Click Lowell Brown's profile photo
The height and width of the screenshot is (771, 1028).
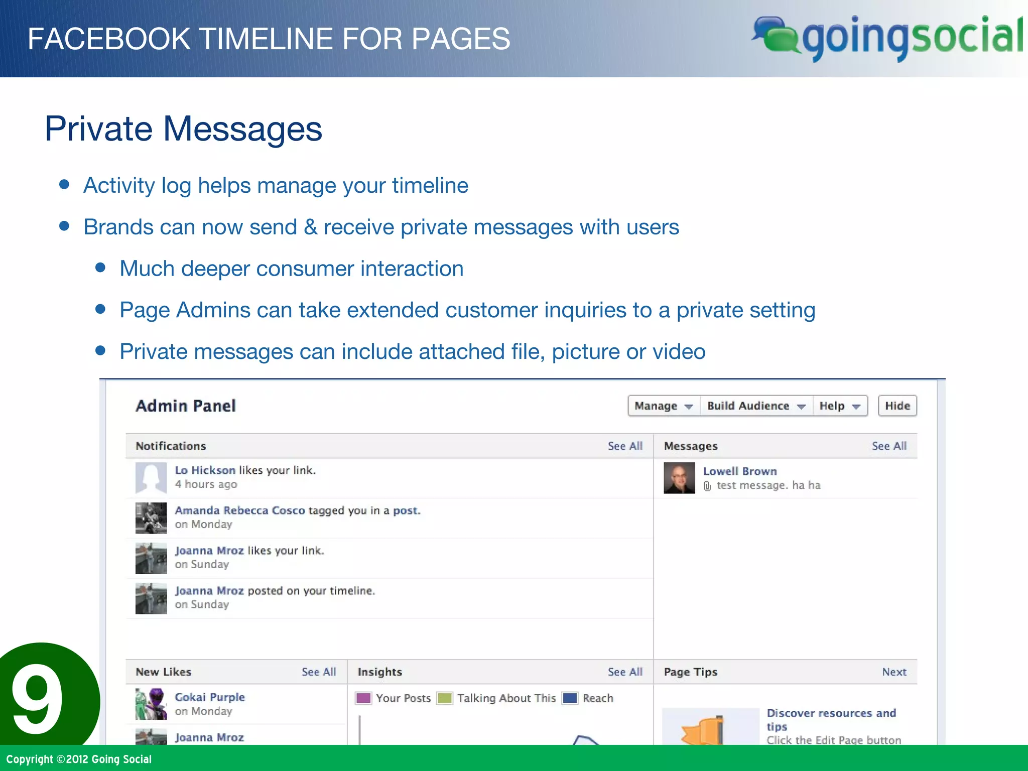point(679,478)
